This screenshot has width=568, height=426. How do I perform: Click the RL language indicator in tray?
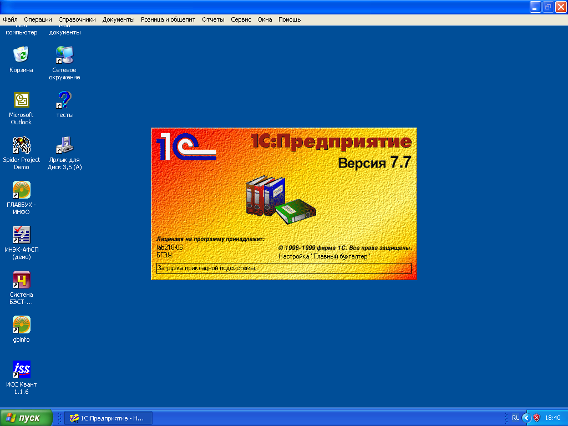(x=515, y=418)
